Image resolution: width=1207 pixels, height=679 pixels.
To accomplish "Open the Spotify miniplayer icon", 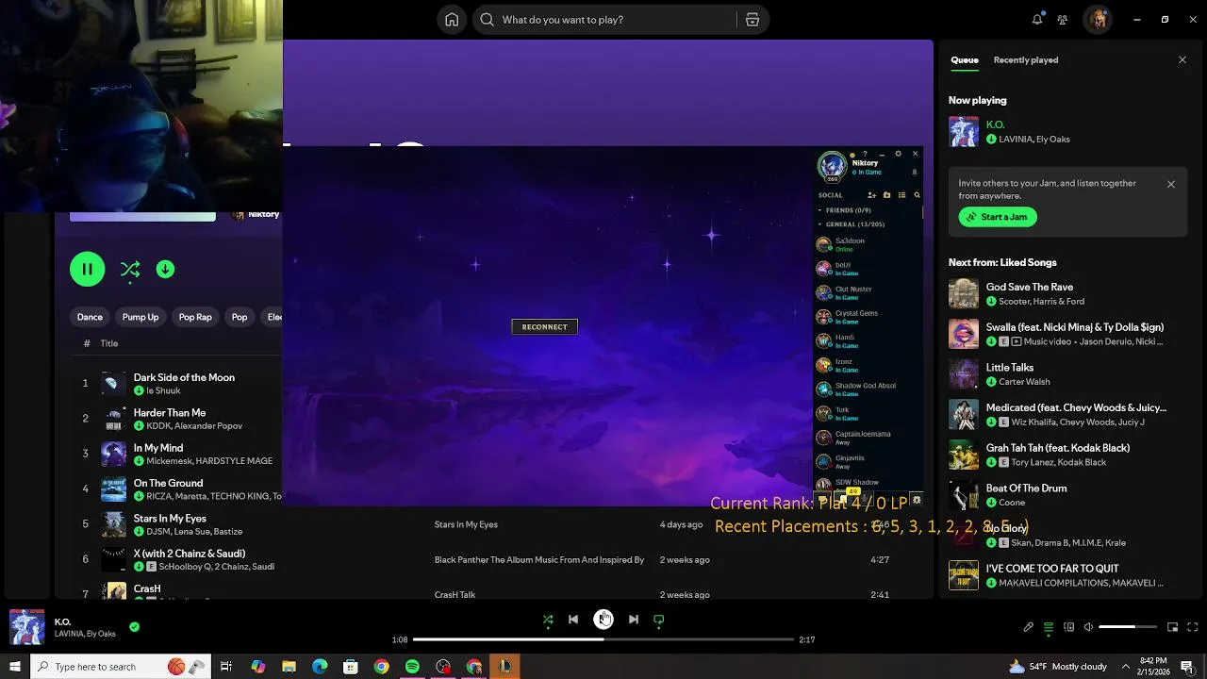I will point(1172,627).
